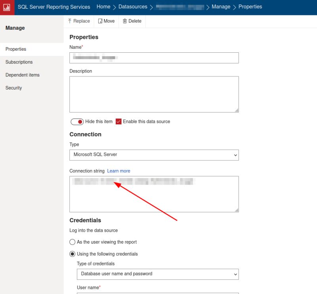Click inside the Name field
Screen dimensions: 317x294
154,58
